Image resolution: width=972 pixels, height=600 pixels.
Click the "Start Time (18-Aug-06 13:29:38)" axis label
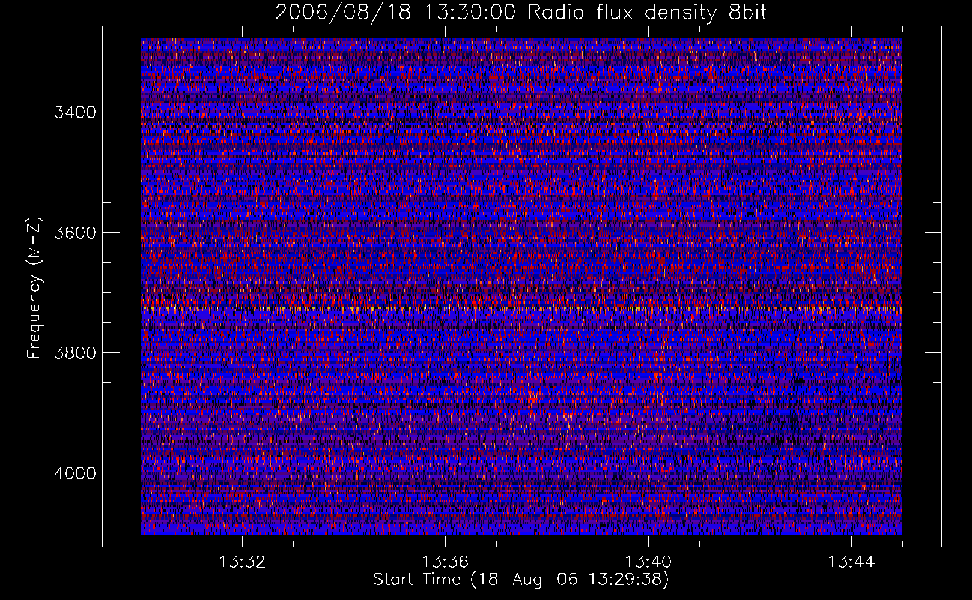coord(521,580)
